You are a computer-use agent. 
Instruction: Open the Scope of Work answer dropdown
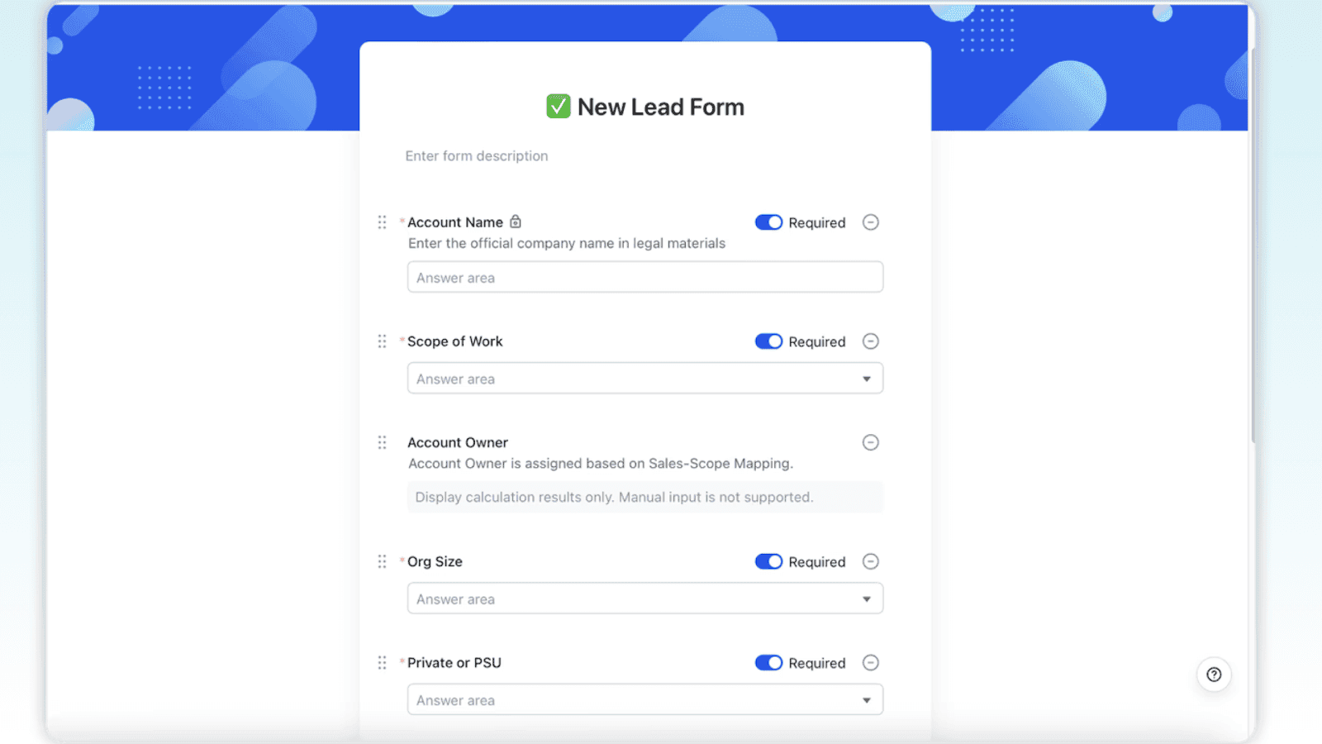click(866, 378)
